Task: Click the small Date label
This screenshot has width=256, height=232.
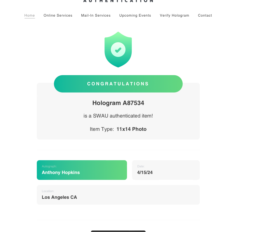Action: (141, 166)
